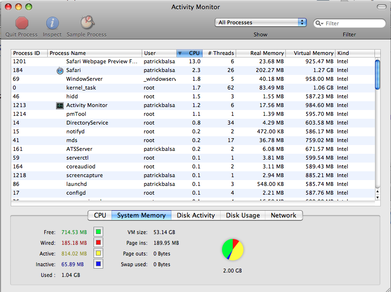Sort by # Threads column header
This screenshot has width=391, height=292.
tap(219, 54)
